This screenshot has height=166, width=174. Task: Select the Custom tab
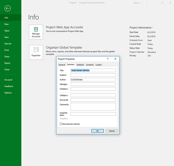pos(99,65)
